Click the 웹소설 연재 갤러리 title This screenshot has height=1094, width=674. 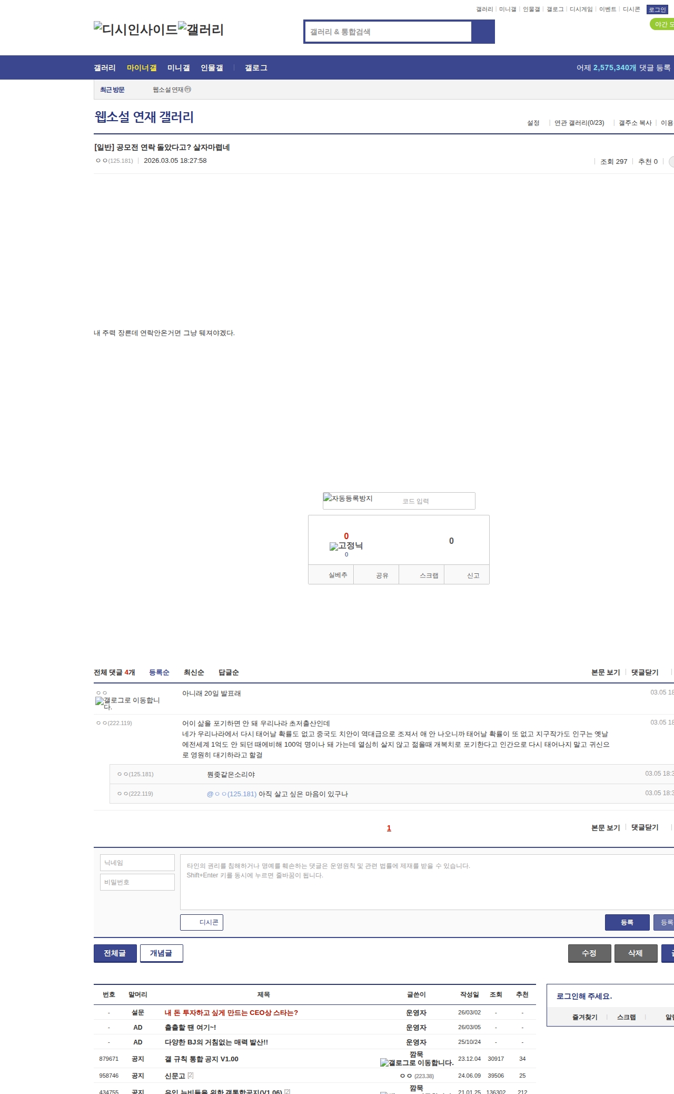(144, 117)
